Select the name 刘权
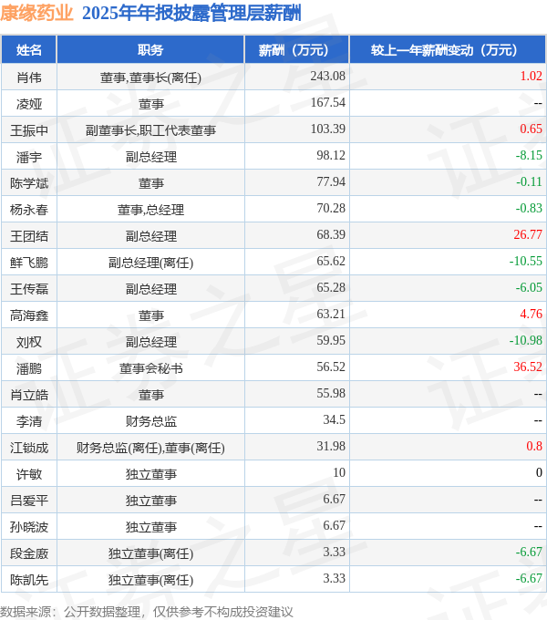The height and width of the screenshot is (620, 547). [29, 342]
